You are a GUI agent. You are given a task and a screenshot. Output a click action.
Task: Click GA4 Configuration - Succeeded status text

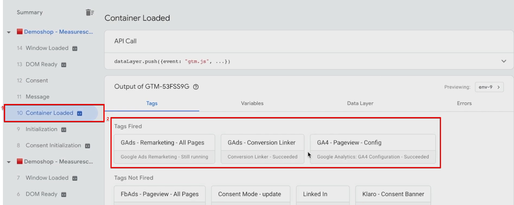[x=373, y=157]
